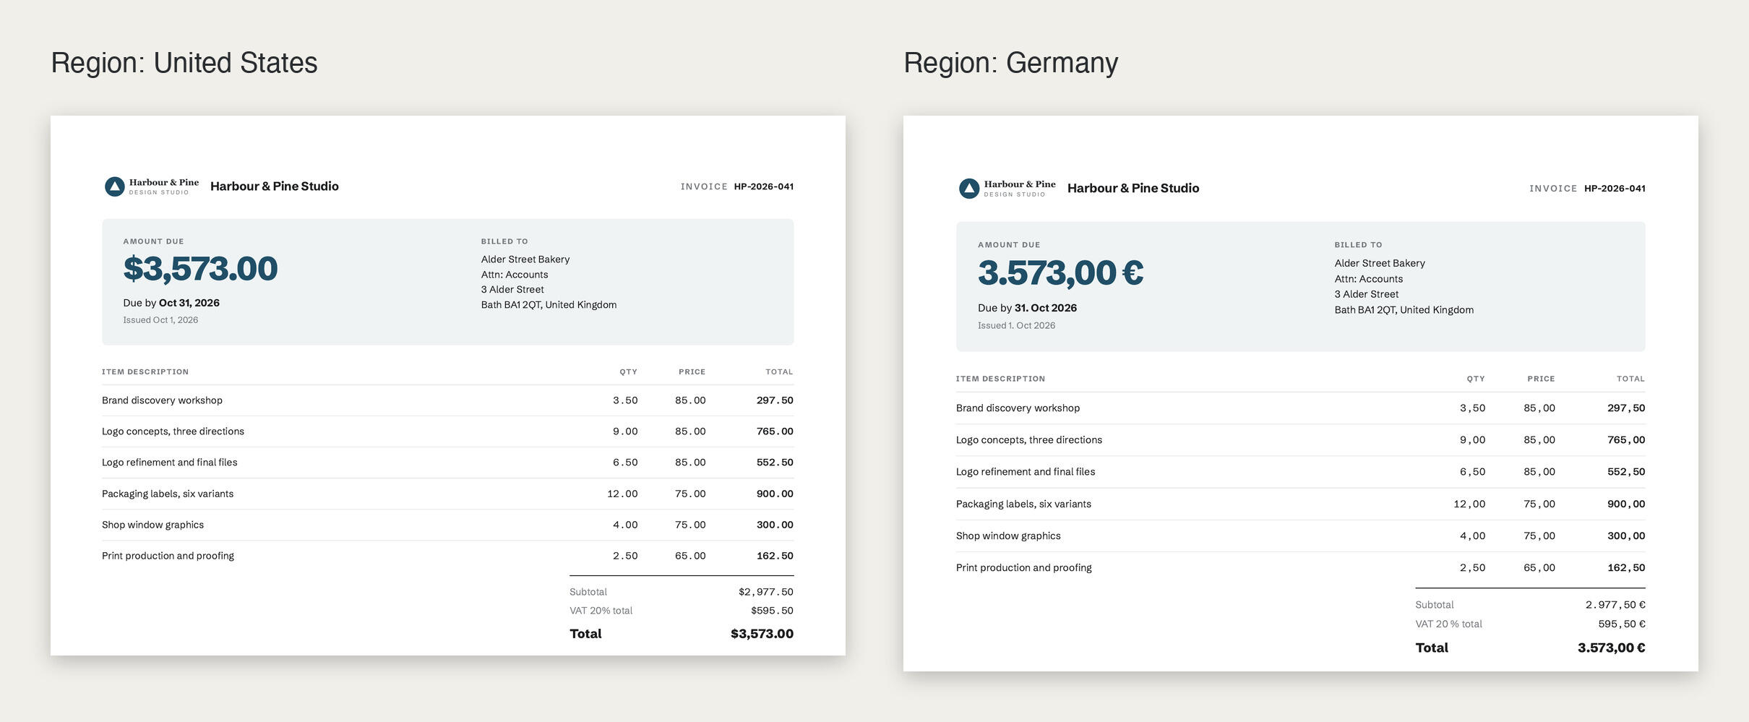Click "Shop window graphics" in the US invoice
1749x722 pixels.
[x=152, y=525]
